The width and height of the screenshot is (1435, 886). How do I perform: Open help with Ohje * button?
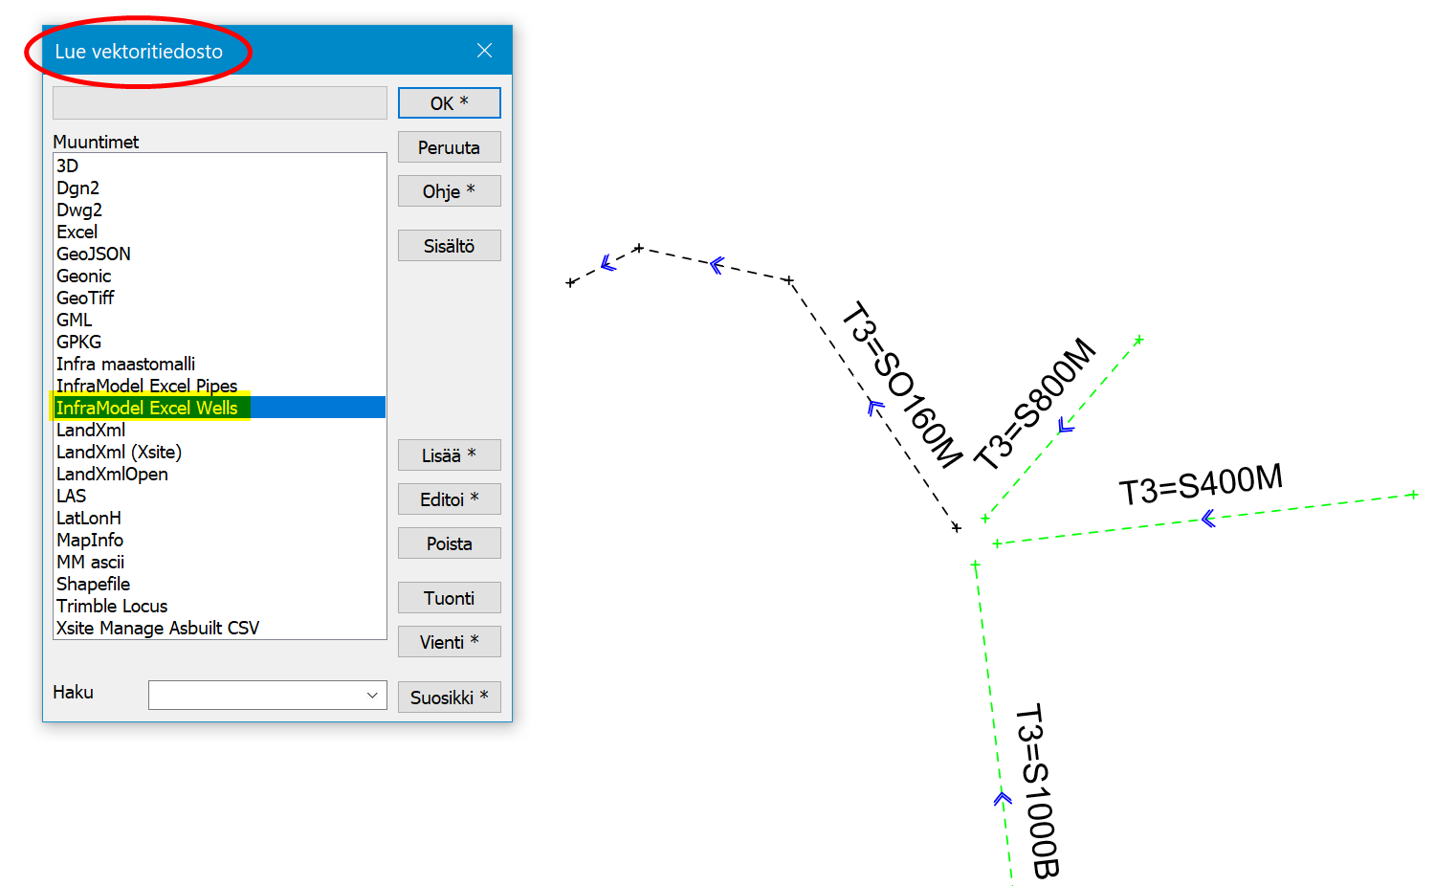point(449,191)
